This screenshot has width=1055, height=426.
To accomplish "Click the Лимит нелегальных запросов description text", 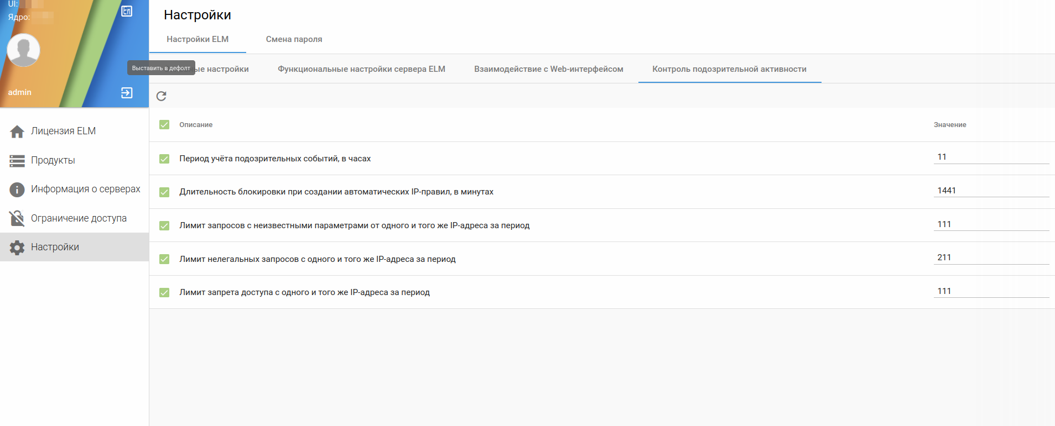I will pyautogui.click(x=318, y=259).
